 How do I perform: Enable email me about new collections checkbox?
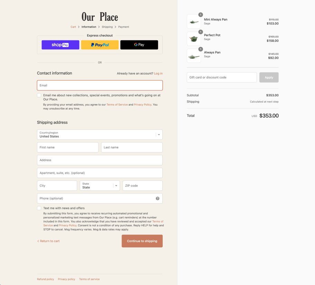pyautogui.click(x=39, y=95)
